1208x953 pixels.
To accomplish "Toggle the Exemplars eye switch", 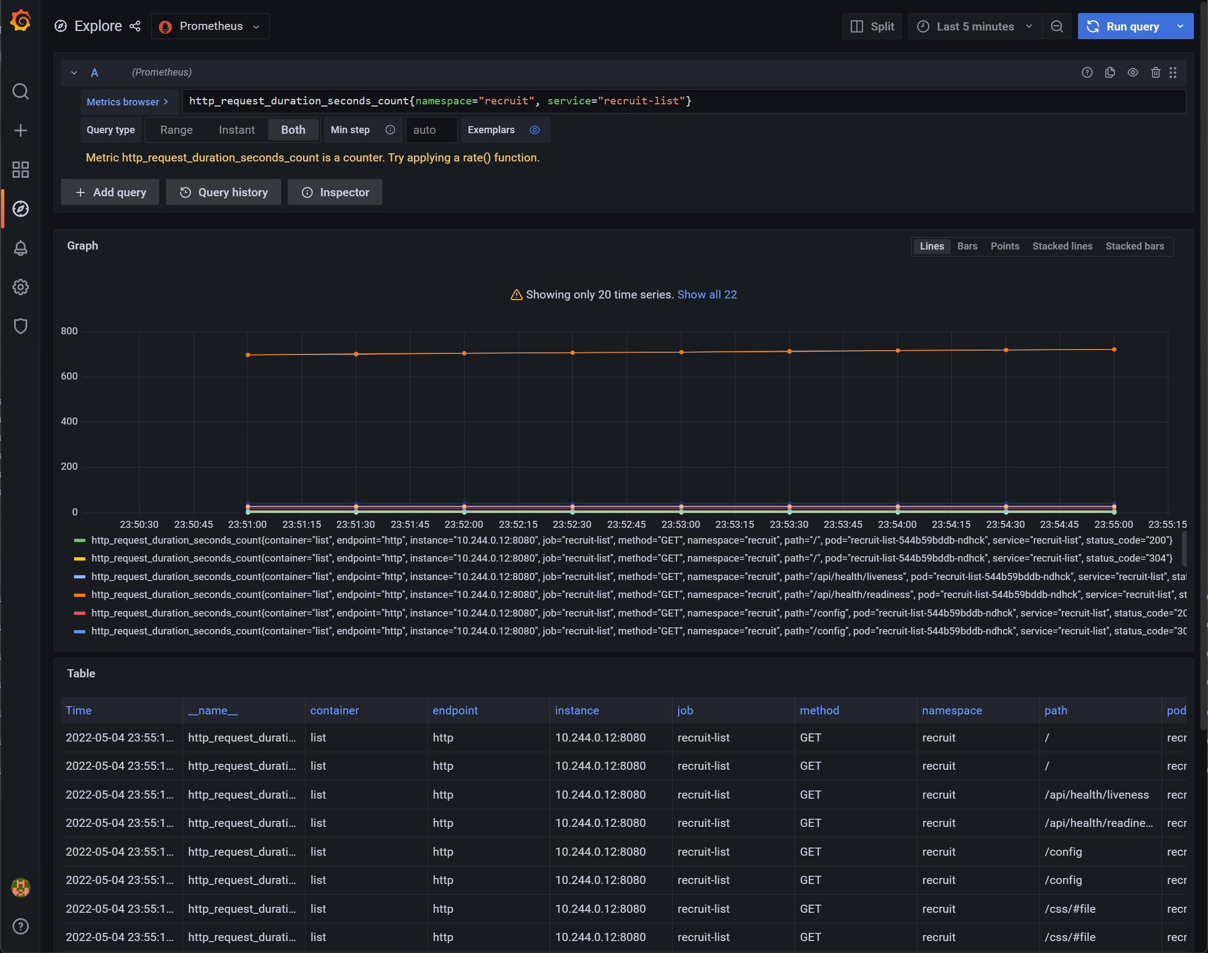I will click(535, 130).
